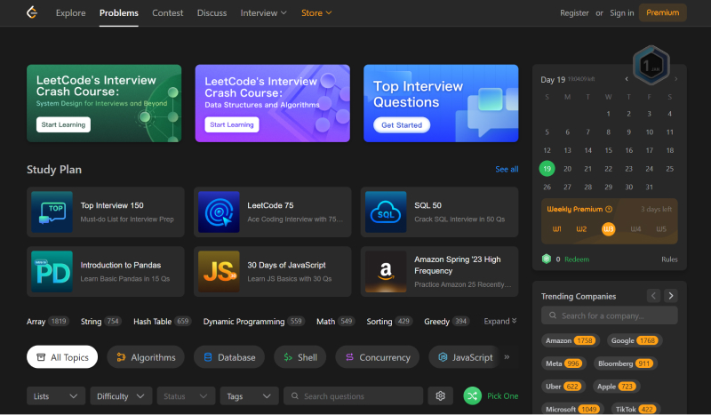This screenshot has height=415, width=711.
Task: Open the Difficulty dropdown filter
Action: coord(121,396)
